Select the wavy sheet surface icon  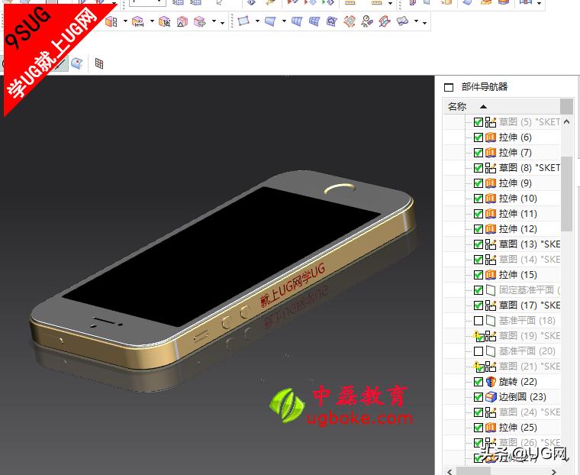[x=402, y=21]
